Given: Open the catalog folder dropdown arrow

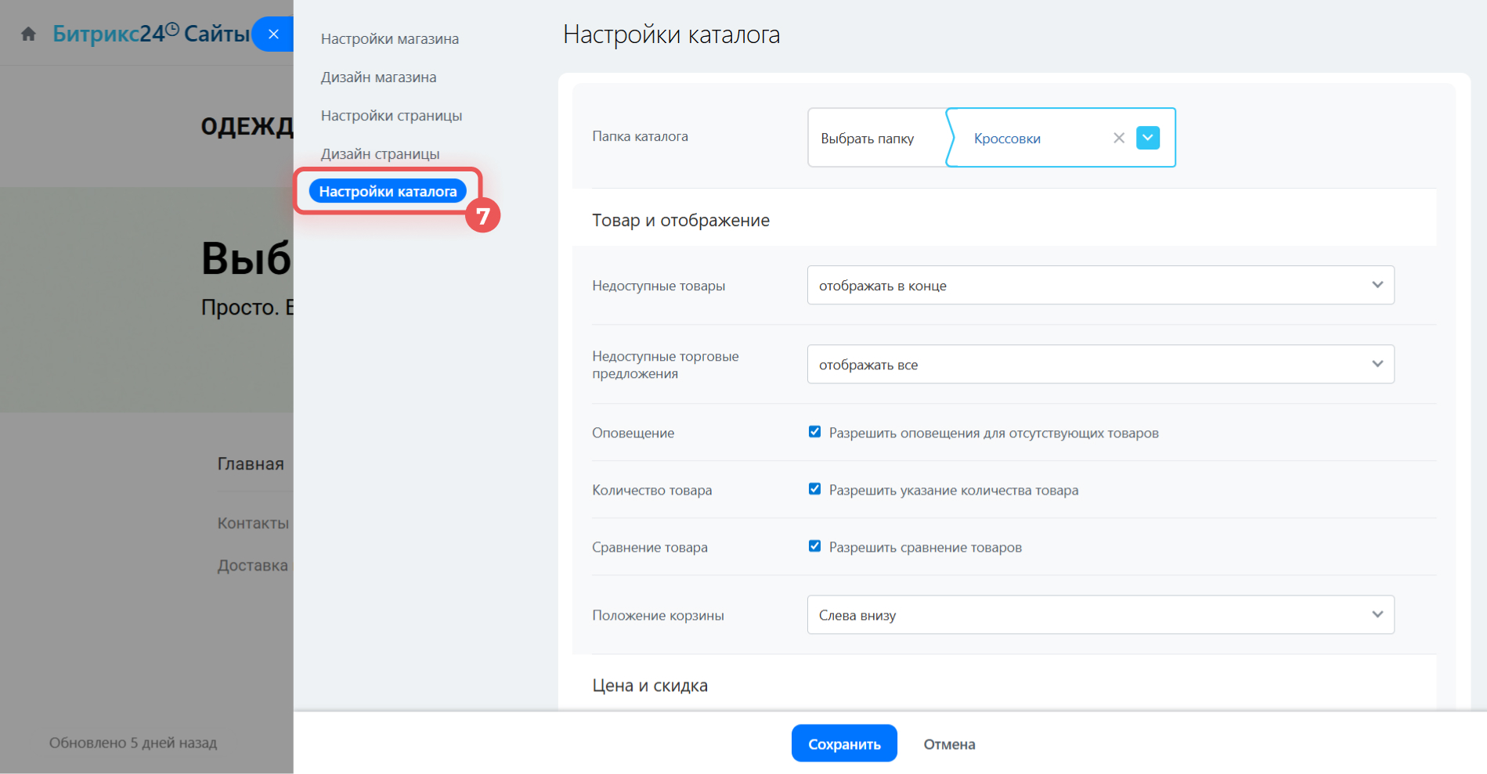Looking at the screenshot, I should [x=1148, y=138].
